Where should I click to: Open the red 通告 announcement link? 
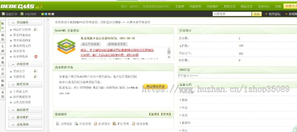pyautogui.click(x=117, y=50)
